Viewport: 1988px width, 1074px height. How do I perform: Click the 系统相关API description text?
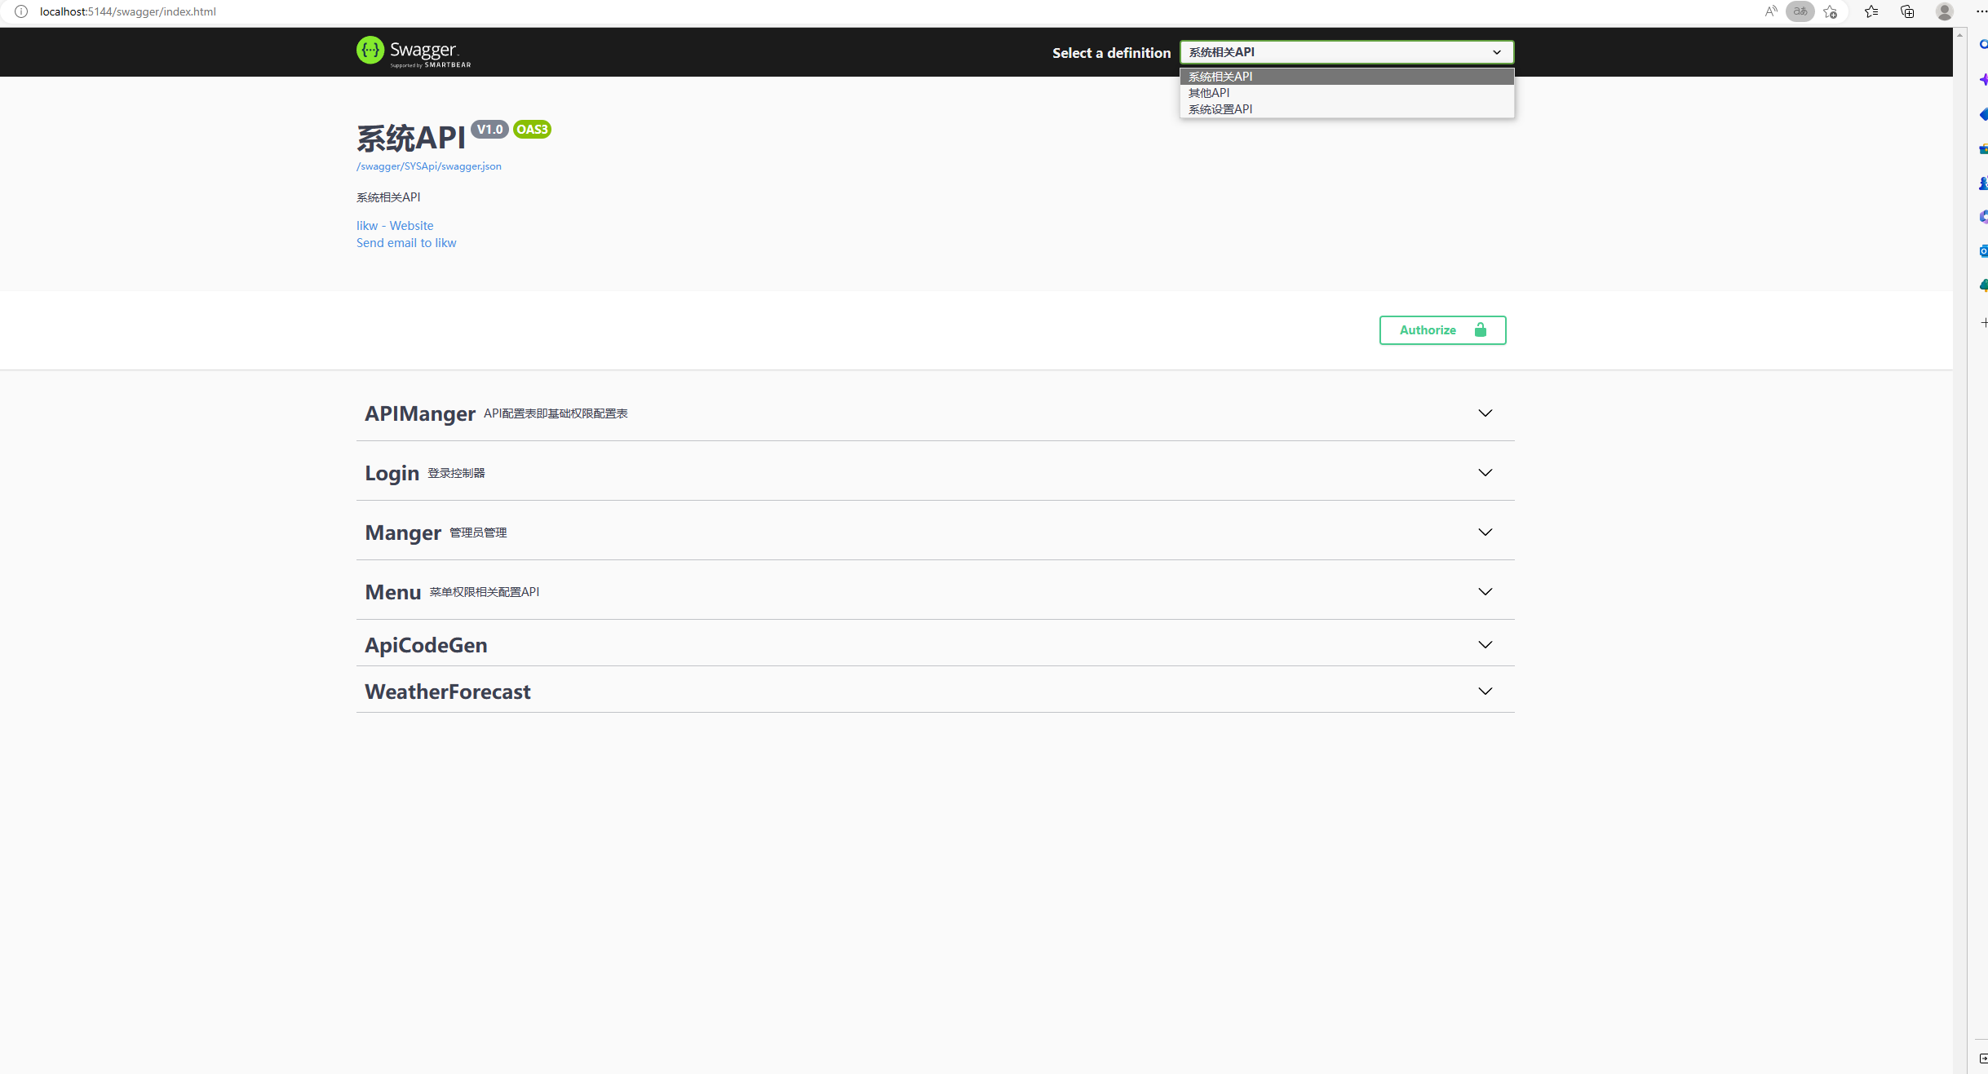pos(388,197)
